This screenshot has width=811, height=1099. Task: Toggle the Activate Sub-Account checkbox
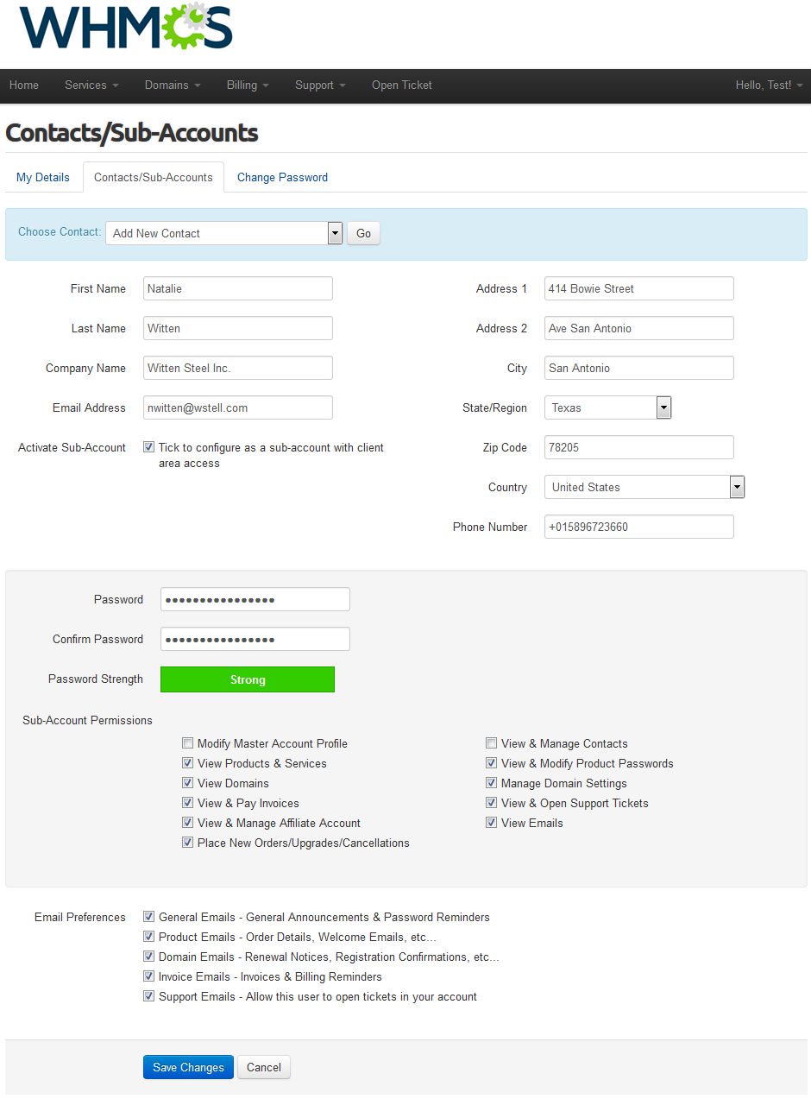[x=149, y=447]
